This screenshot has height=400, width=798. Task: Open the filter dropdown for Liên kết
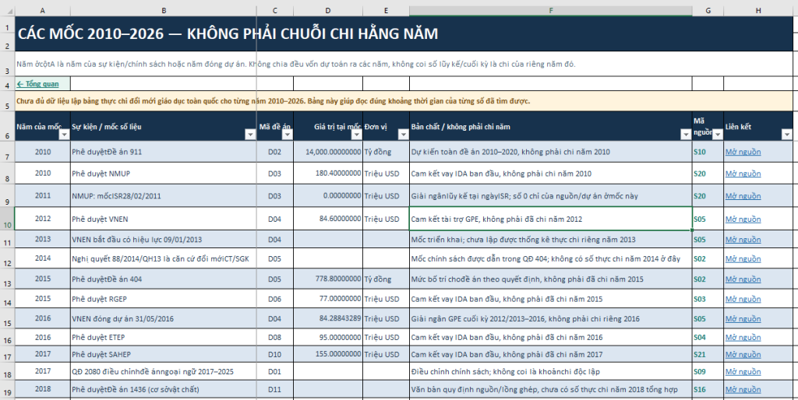[786, 134]
